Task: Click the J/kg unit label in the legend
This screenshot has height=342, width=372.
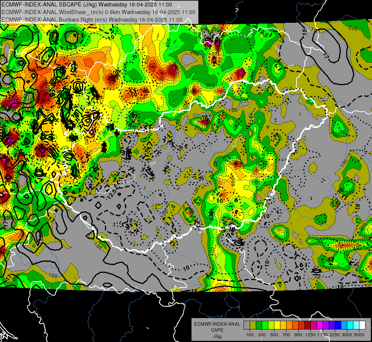Action: pyautogui.click(x=217, y=336)
